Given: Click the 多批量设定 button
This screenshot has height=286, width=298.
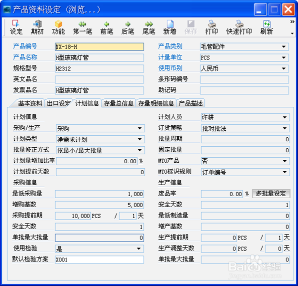Looking at the screenshot, I should [271, 194].
